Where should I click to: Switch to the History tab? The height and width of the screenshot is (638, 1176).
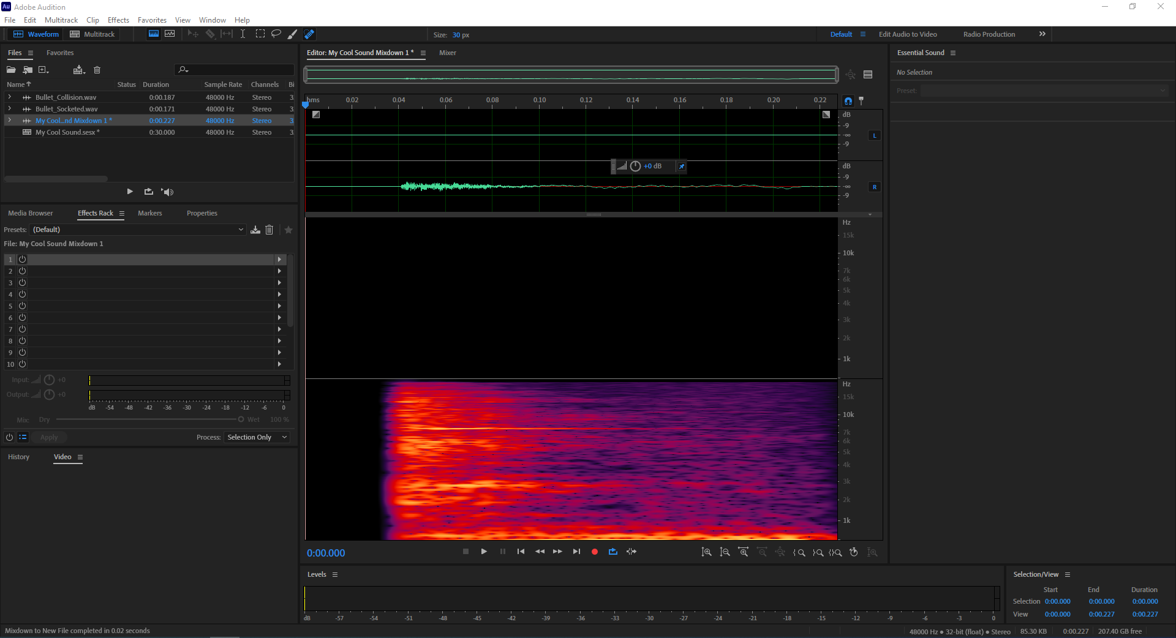click(x=18, y=457)
